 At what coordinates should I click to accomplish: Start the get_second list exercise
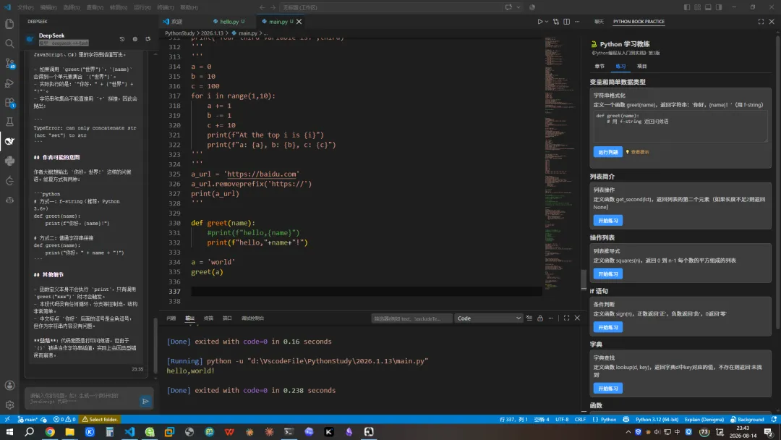[607, 220]
